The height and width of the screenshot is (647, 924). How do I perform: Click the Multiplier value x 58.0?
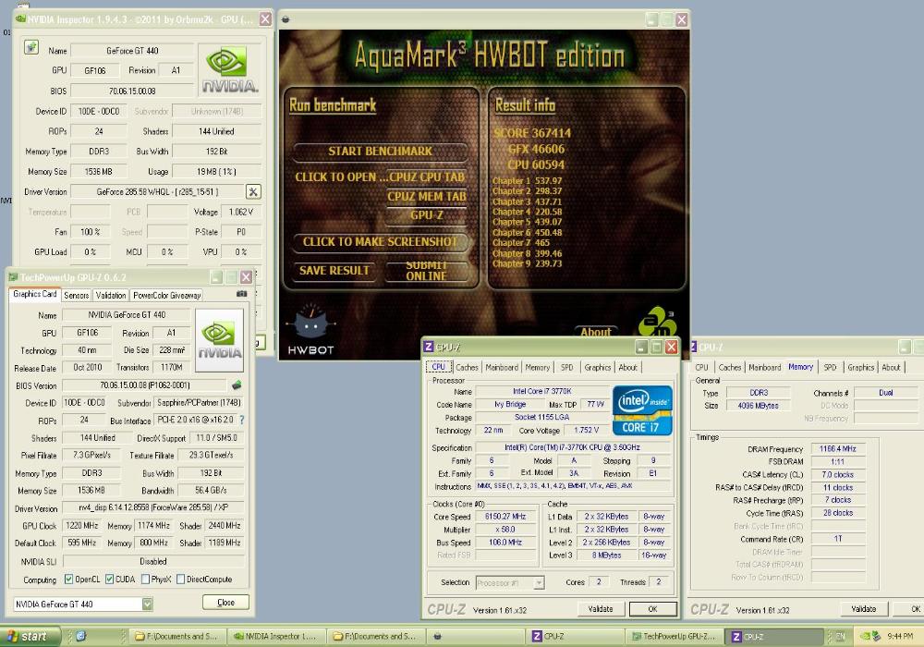pos(505,529)
